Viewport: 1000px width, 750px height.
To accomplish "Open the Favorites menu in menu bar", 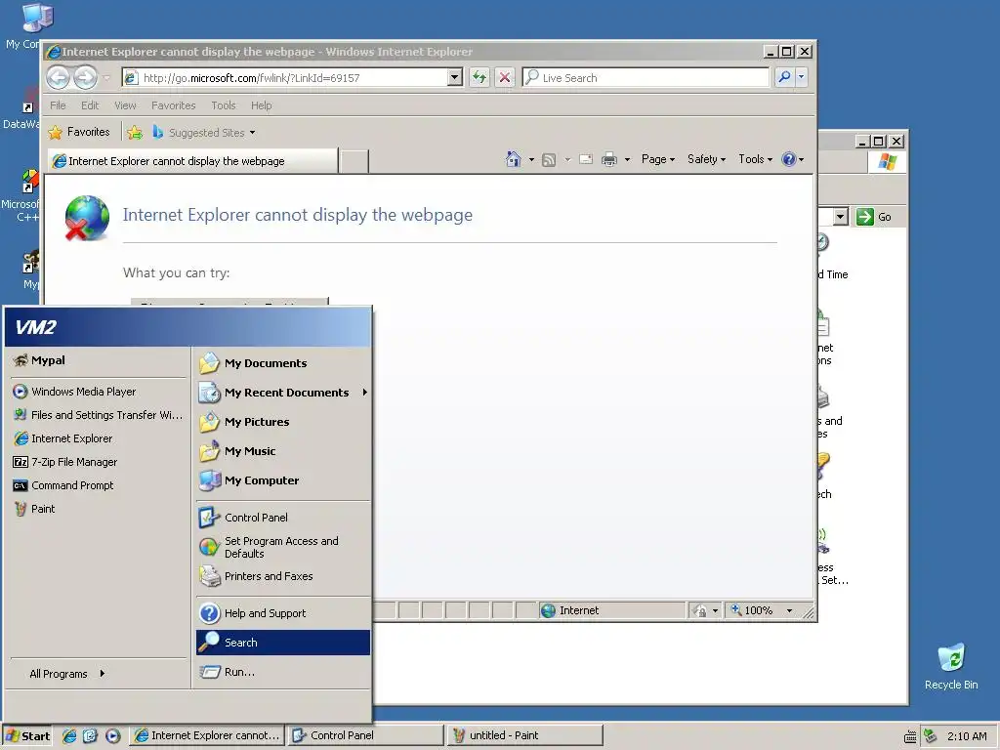I will 174,105.
